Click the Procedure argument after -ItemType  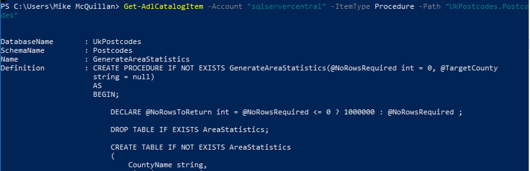(394, 6)
